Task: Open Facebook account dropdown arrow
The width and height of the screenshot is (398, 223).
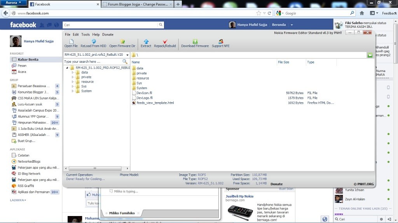Action: coord(292,25)
